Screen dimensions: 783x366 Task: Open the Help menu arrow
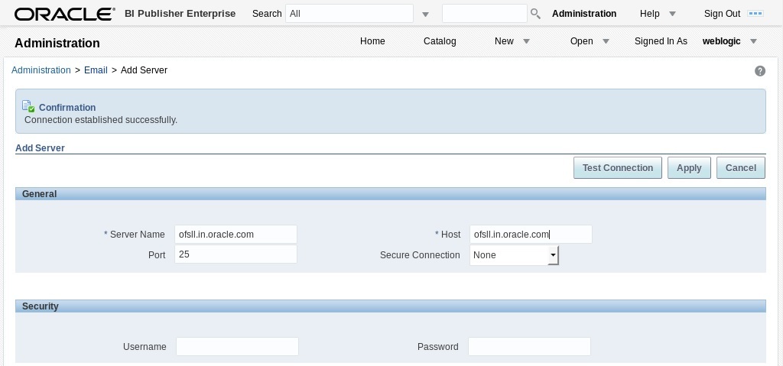tap(672, 14)
